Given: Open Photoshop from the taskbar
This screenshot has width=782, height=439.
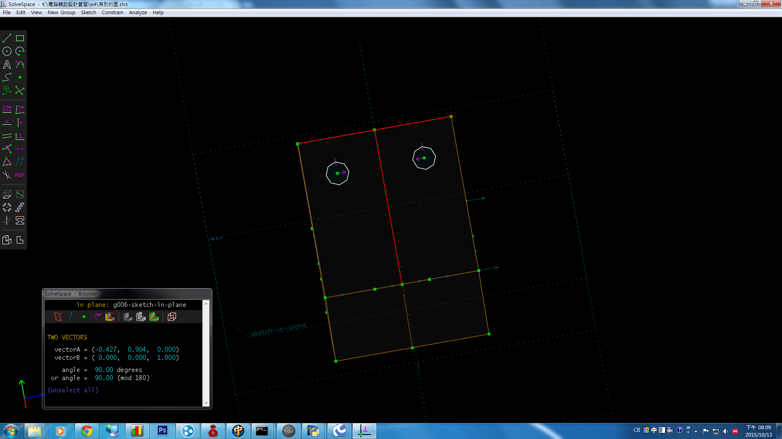Looking at the screenshot, I should tap(162, 430).
